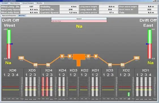Screen dimensions: 159x103
Task: Select the Mooring sub-tab
Action: (x=22, y=16)
